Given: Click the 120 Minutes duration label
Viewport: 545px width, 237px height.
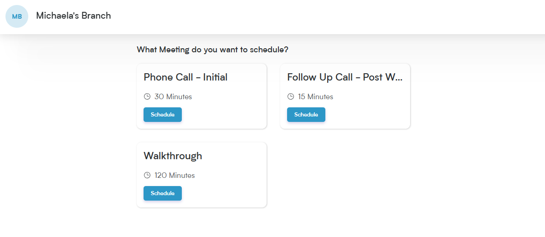Looking at the screenshot, I should point(175,175).
